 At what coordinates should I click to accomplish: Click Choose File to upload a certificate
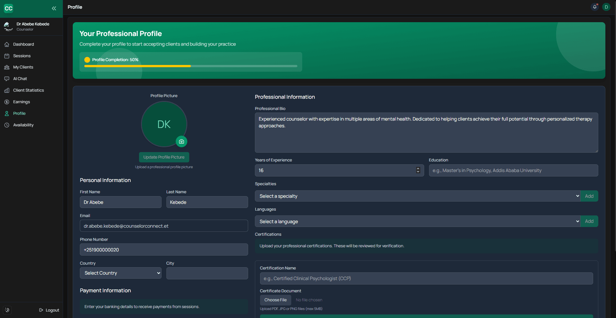point(275,300)
